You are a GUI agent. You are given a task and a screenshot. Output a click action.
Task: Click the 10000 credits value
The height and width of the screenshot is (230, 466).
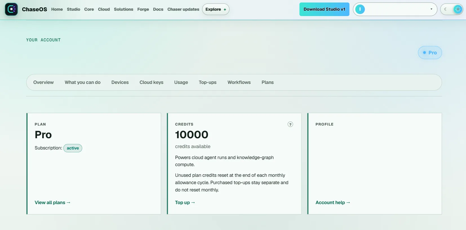[x=192, y=135]
